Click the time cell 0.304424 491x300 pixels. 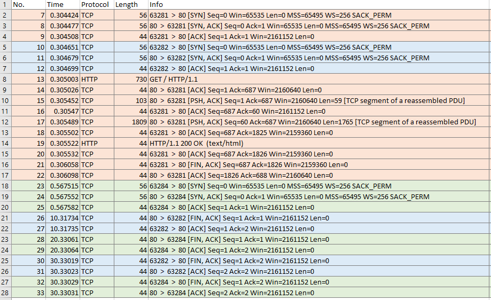(63, 15)
